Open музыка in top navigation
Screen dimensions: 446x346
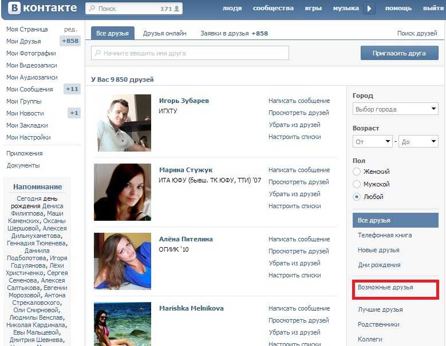click(x=346, y=8)
